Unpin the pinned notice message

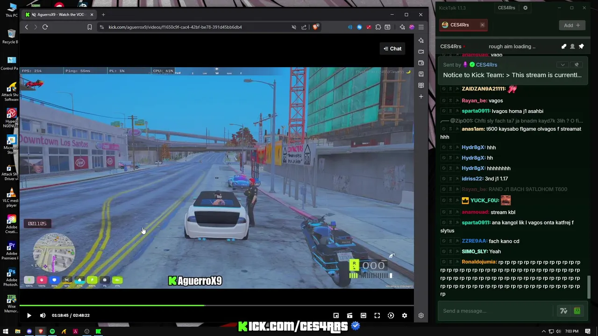(x=577, y=65)
